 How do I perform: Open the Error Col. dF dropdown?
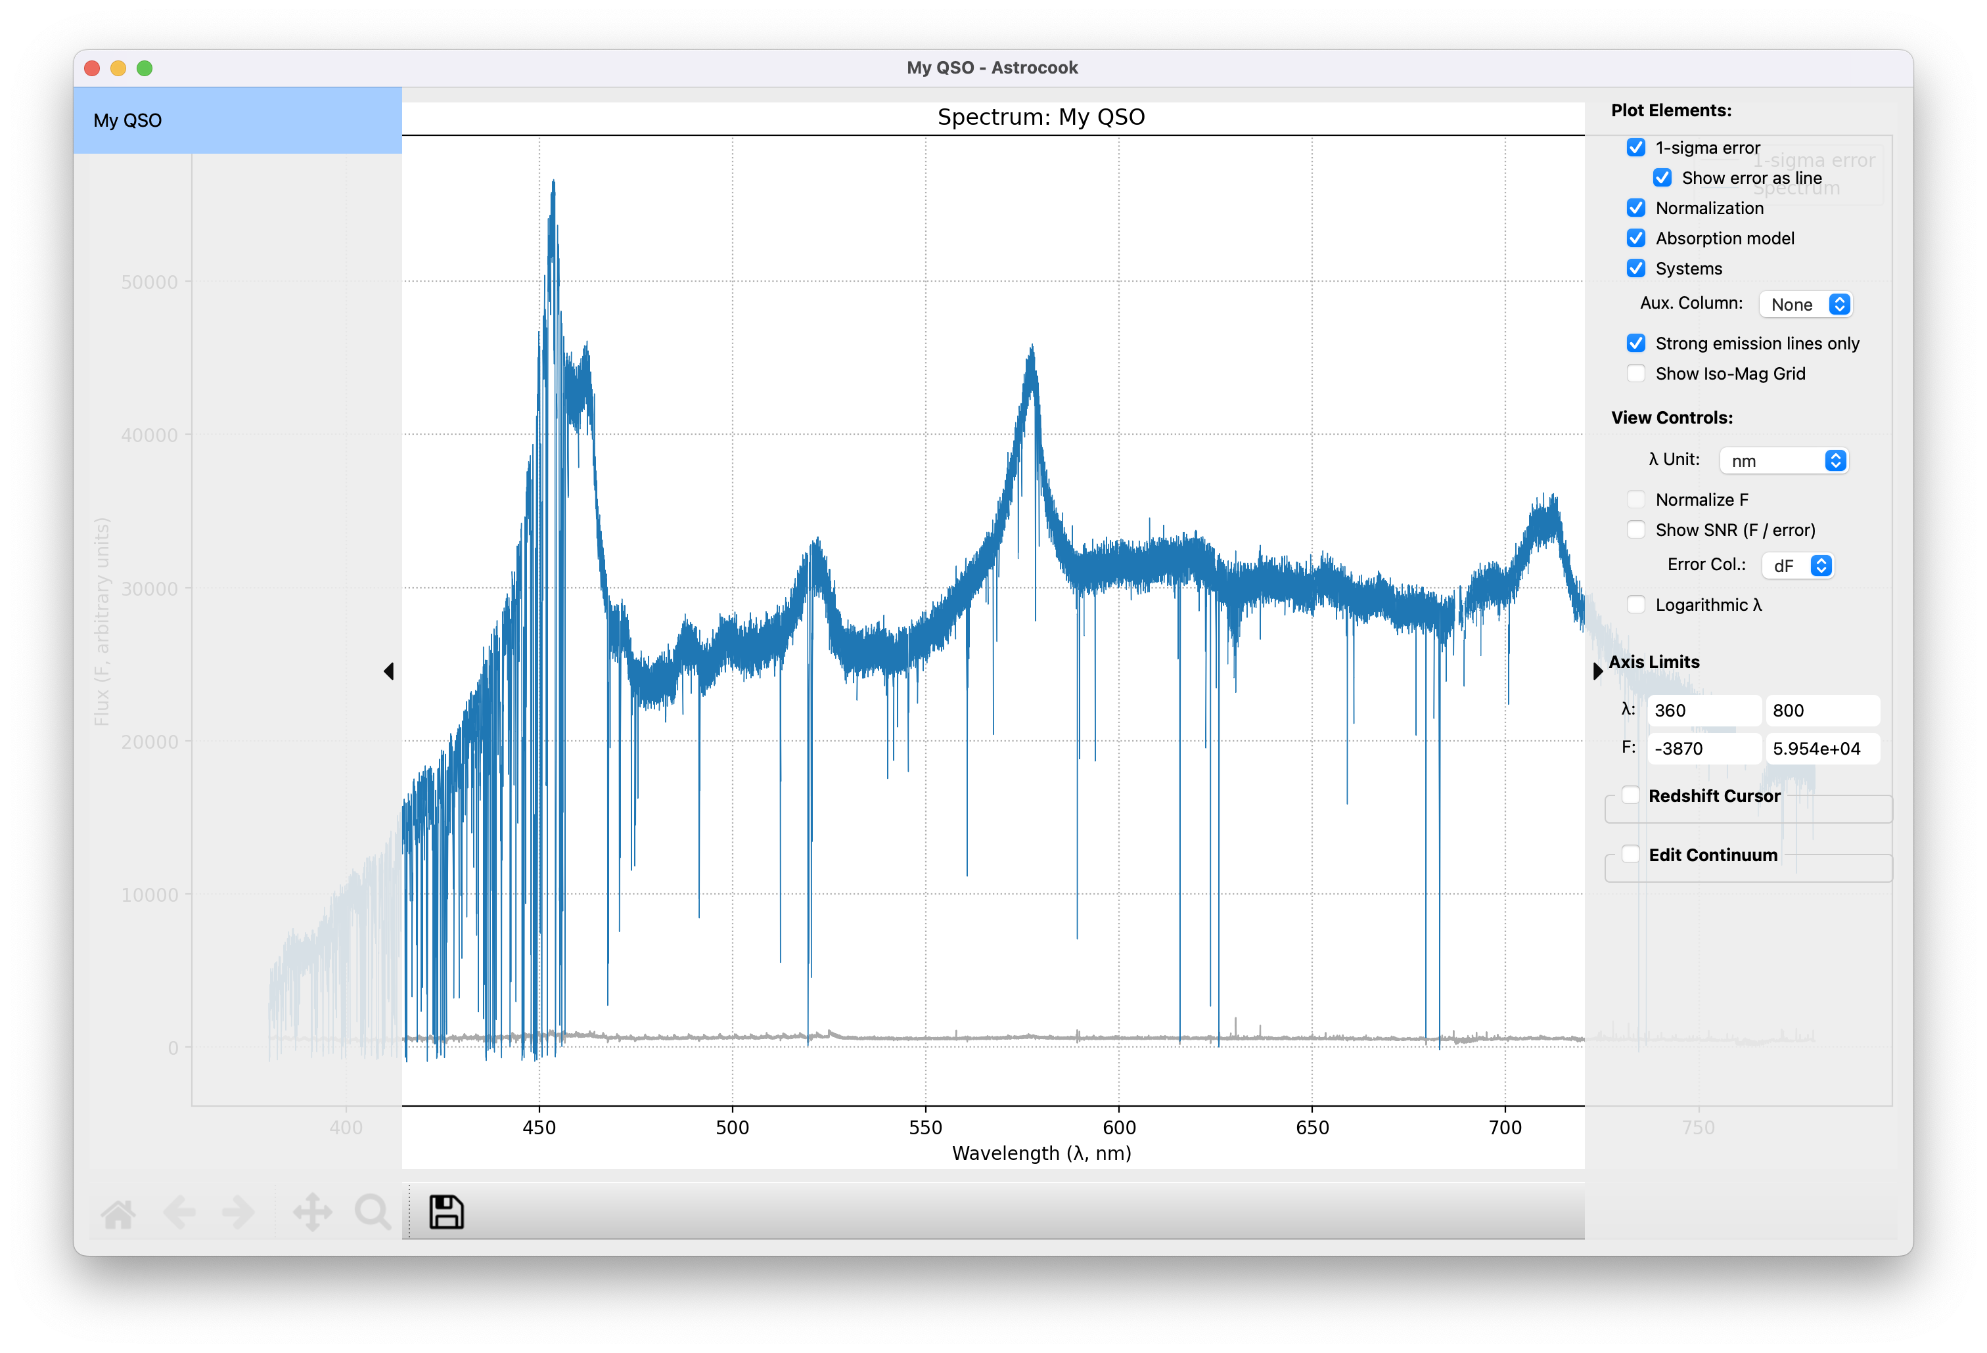click(1797, 566)
